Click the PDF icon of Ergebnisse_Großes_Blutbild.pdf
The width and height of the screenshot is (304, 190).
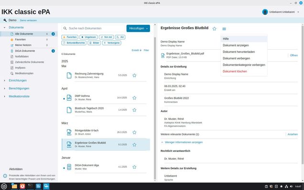pos(163,55)
